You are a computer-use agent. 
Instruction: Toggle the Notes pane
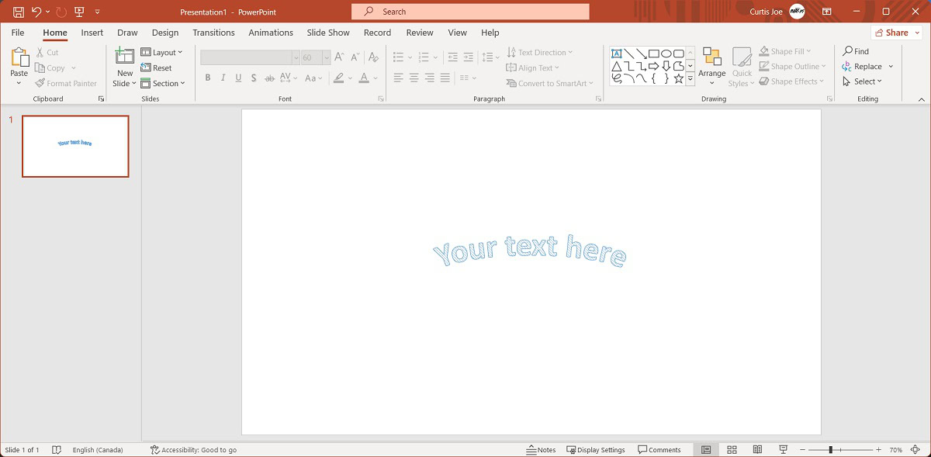tap(541, 450)
